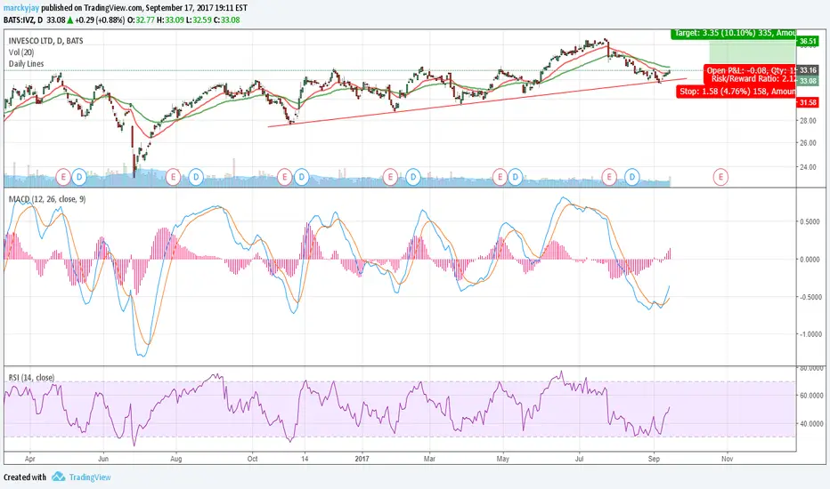This screenshot has height=489, width=830.
Task: Click the dividend D marker just after Aug label
Action: click(x=196, y=177)
